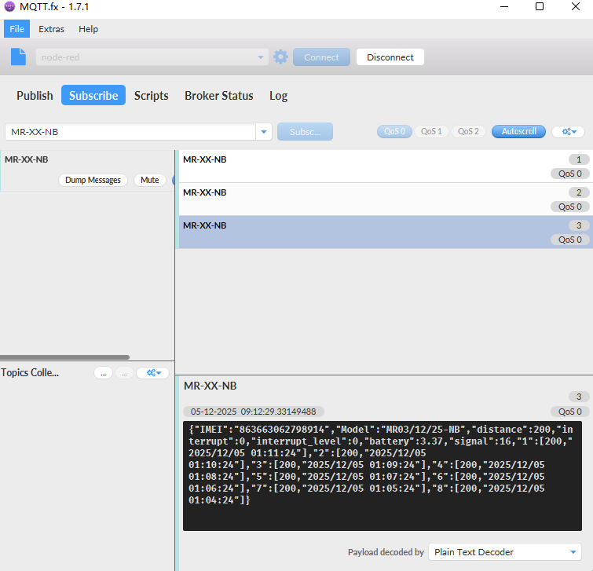Screen dimensions: 593x571
Task: Expand the topic MR-XX-NB dropdown arrow
Action: click(x=264, y=132)
